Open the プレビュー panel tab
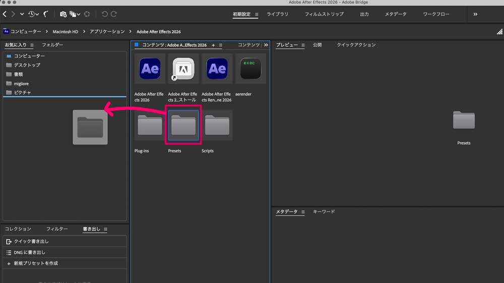Screen dimensions: 504x283 click(x=287, y=45)
